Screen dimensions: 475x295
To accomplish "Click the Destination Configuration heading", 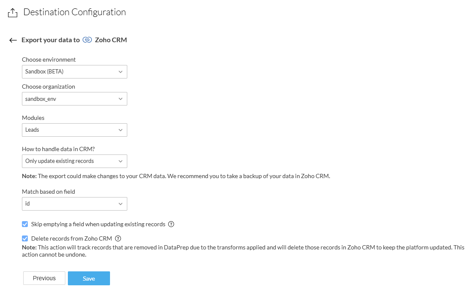I will click(75, 12).
